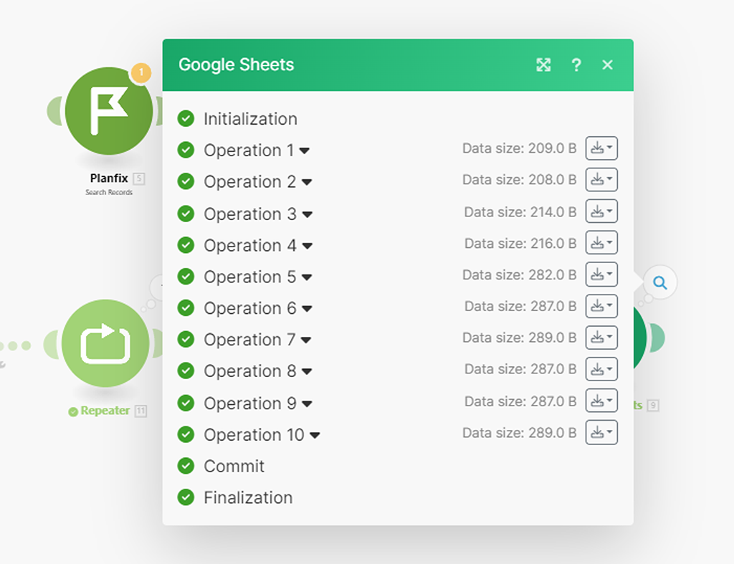This screenshot has width=734, height=564.
Task: Click the Operation 1 green checkmark
Action: point(186,150)
